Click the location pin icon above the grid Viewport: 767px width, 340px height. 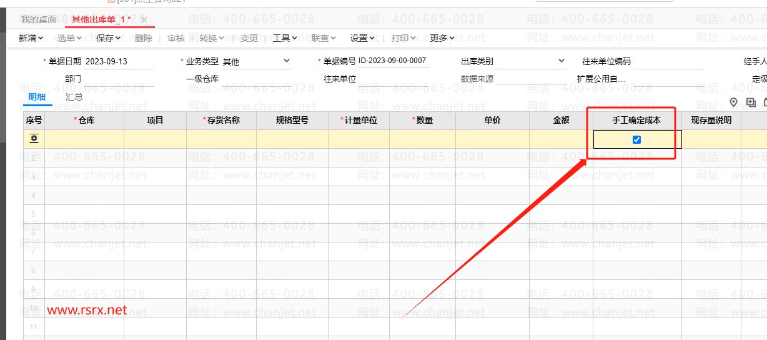pos(734,102)
